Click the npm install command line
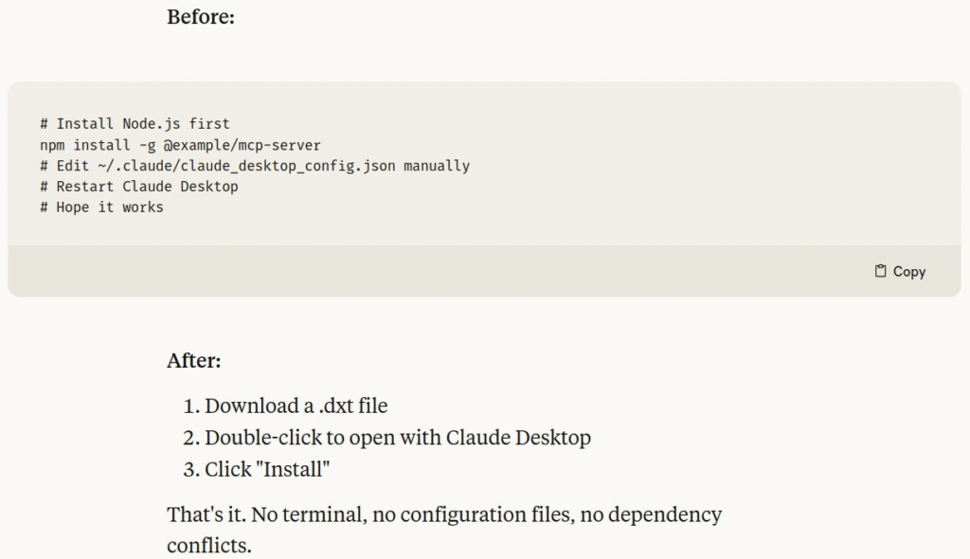 point(180,145)
